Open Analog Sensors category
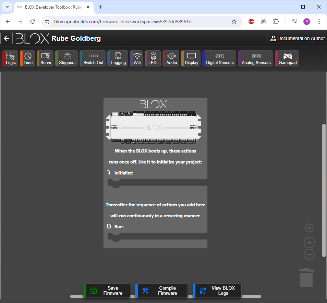 point(256,58)
